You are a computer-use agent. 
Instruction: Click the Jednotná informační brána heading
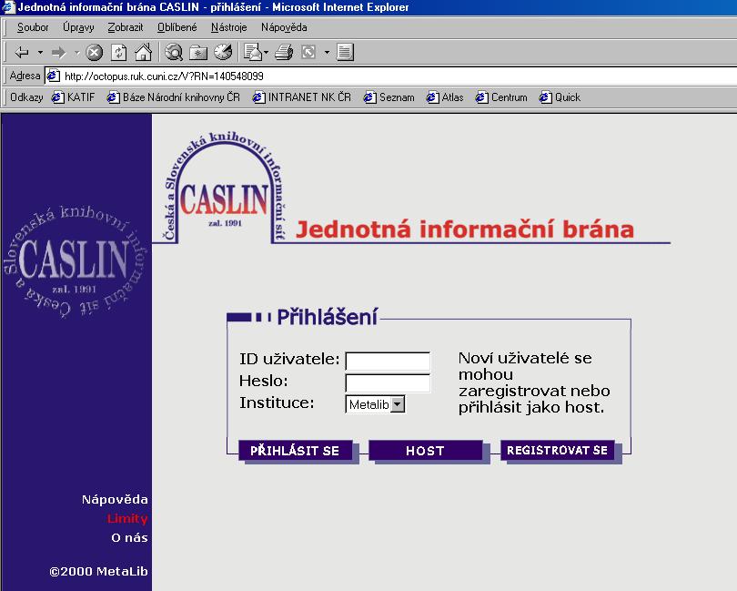click(465, 229)
